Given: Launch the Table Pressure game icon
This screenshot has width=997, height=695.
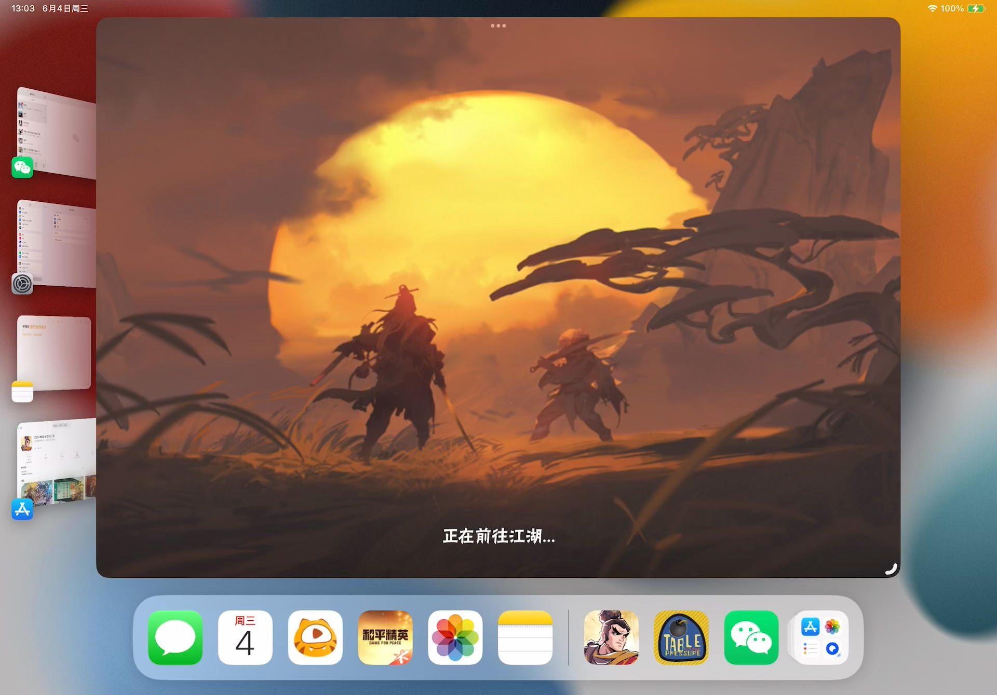Looking at the screenshot, I should (681, 637).
